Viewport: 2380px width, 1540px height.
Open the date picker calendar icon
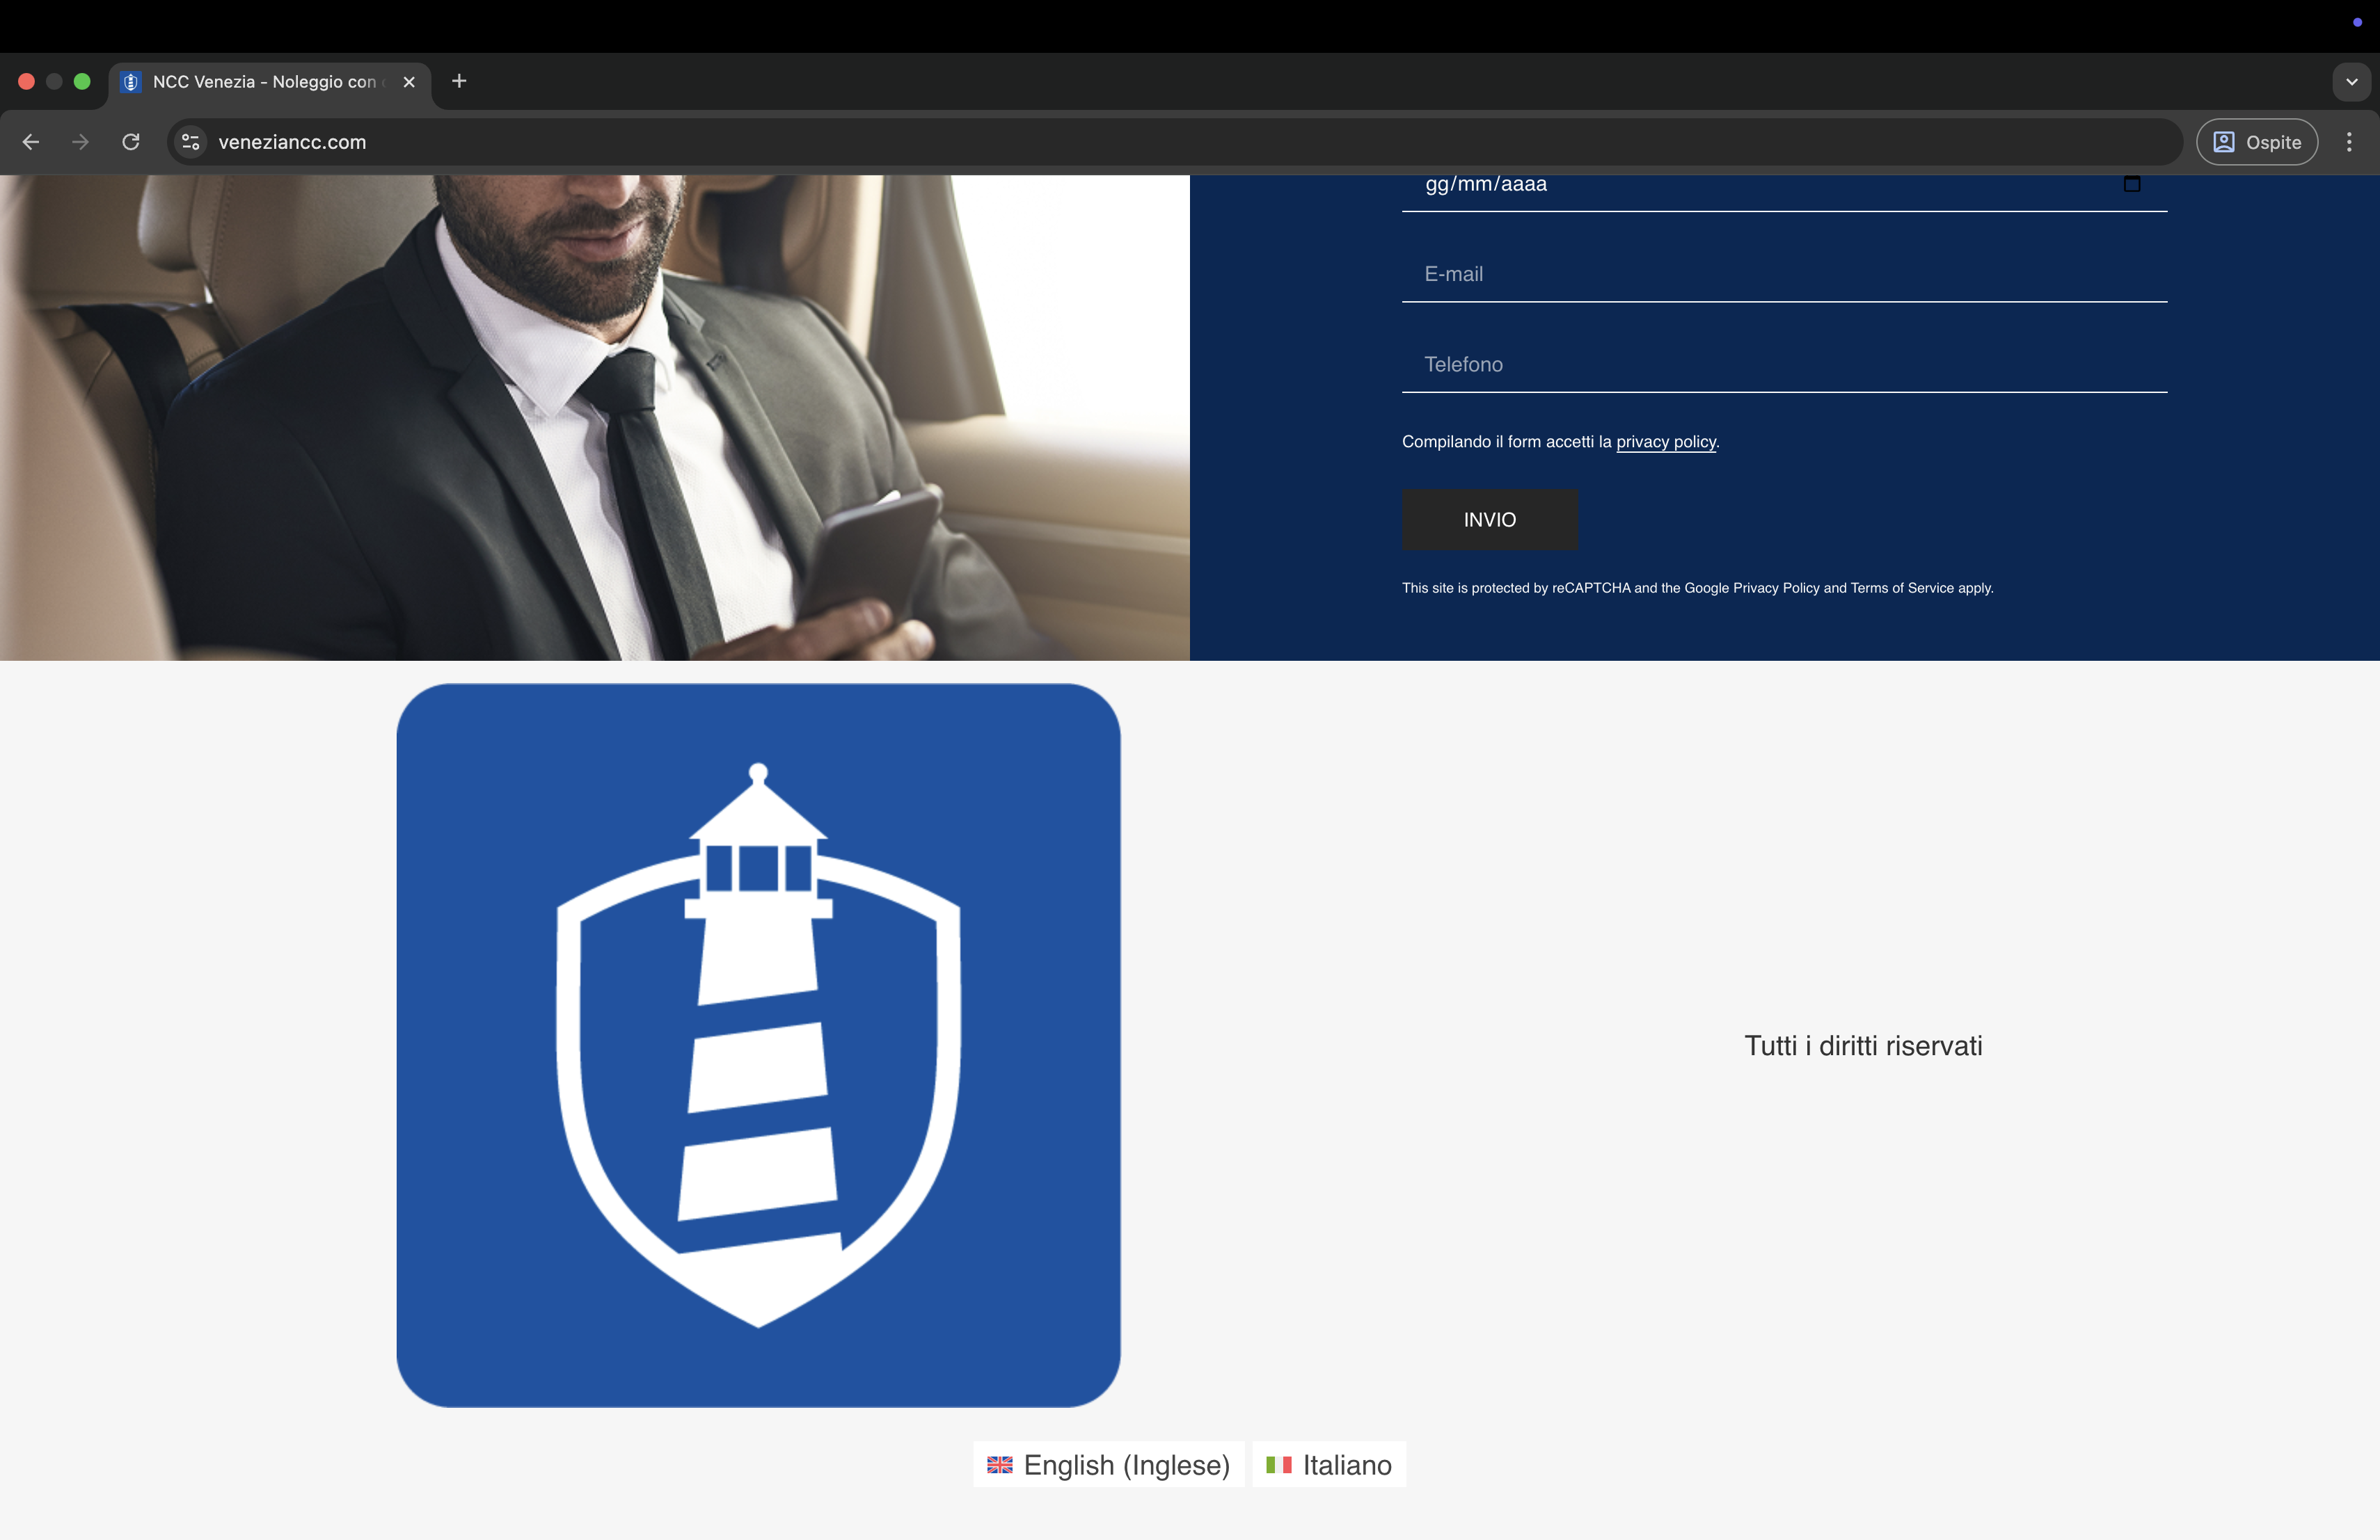(2132, 184)
